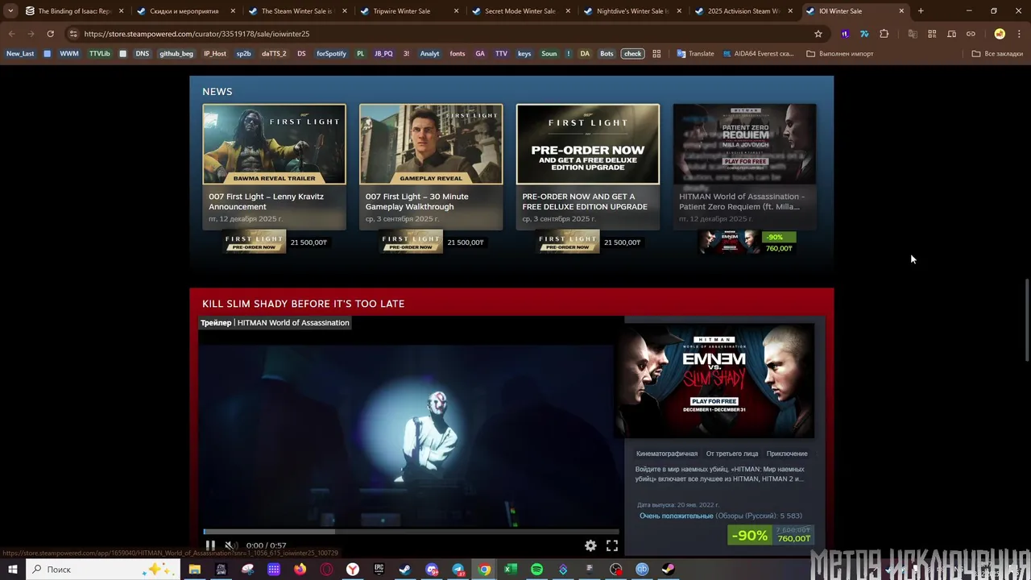Open the 30 Minute Gameplay Walkthrough thumbnail
This screenshot has height=580, width=1031.
(x=431, y=144)
